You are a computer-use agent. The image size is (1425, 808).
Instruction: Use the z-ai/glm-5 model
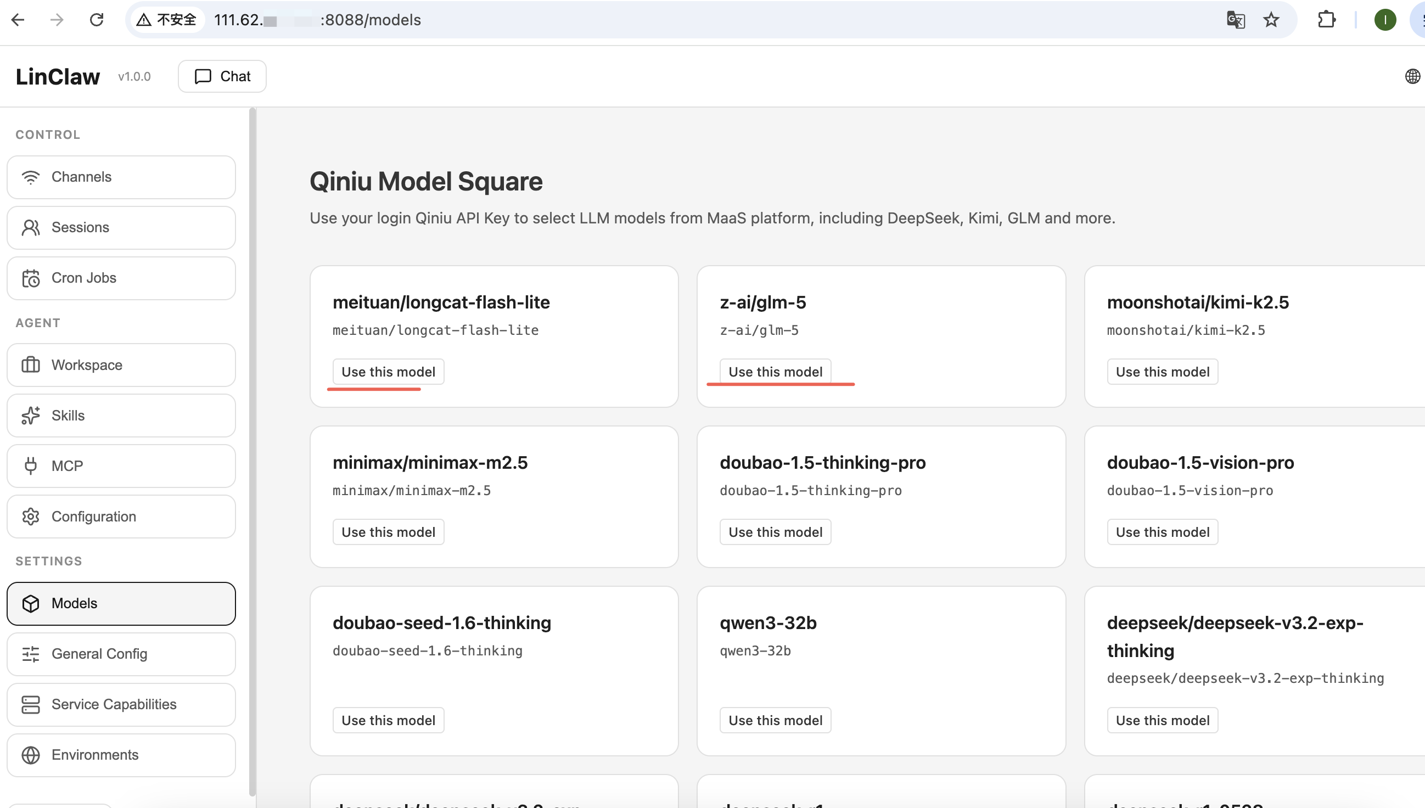click(x=775, y=372)
